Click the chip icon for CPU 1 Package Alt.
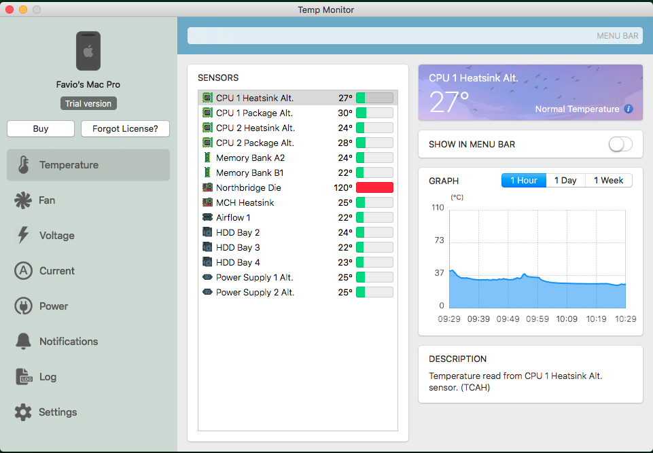 coord(207,113)
